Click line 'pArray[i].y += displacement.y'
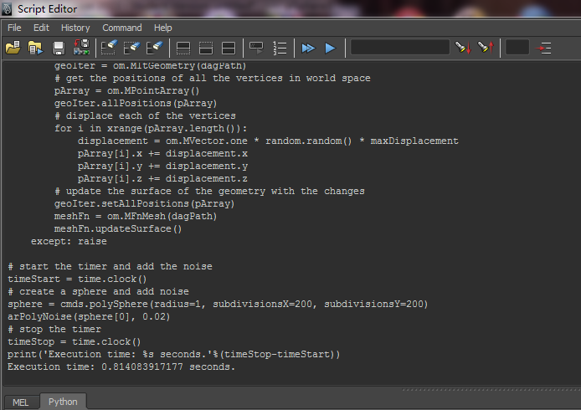This screenshot has width=581, height=410. coord(162,167)
